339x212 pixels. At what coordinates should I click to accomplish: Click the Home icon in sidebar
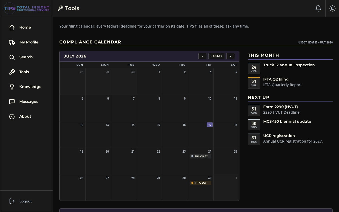point(12,28)
